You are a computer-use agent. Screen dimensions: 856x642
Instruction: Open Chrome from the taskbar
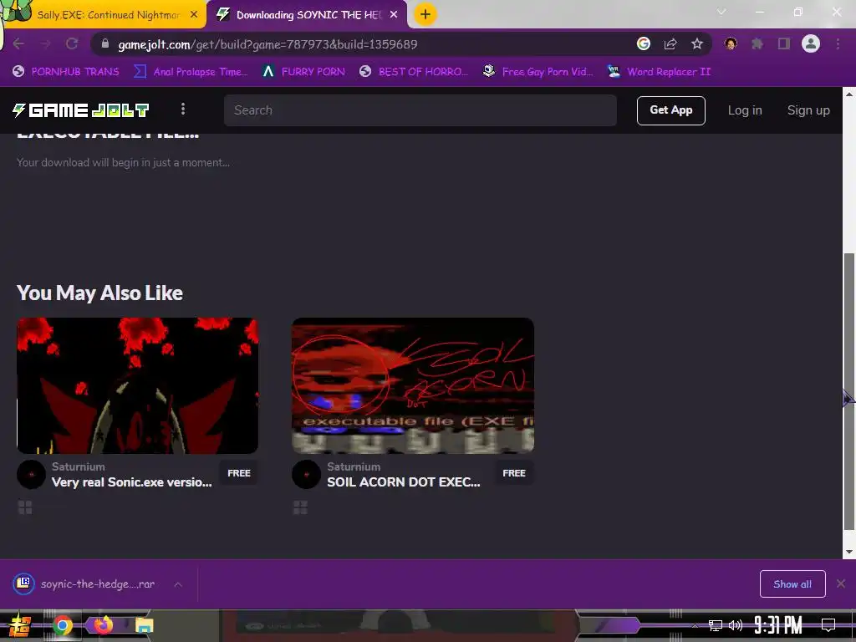pyautogui.click(x=62, y=625)
